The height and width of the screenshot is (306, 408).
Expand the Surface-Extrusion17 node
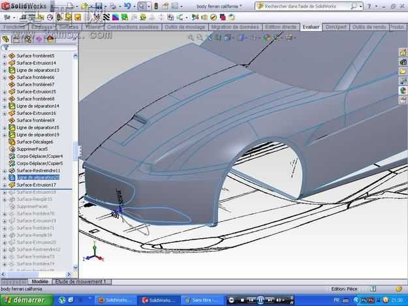click(x=4, y=185)
